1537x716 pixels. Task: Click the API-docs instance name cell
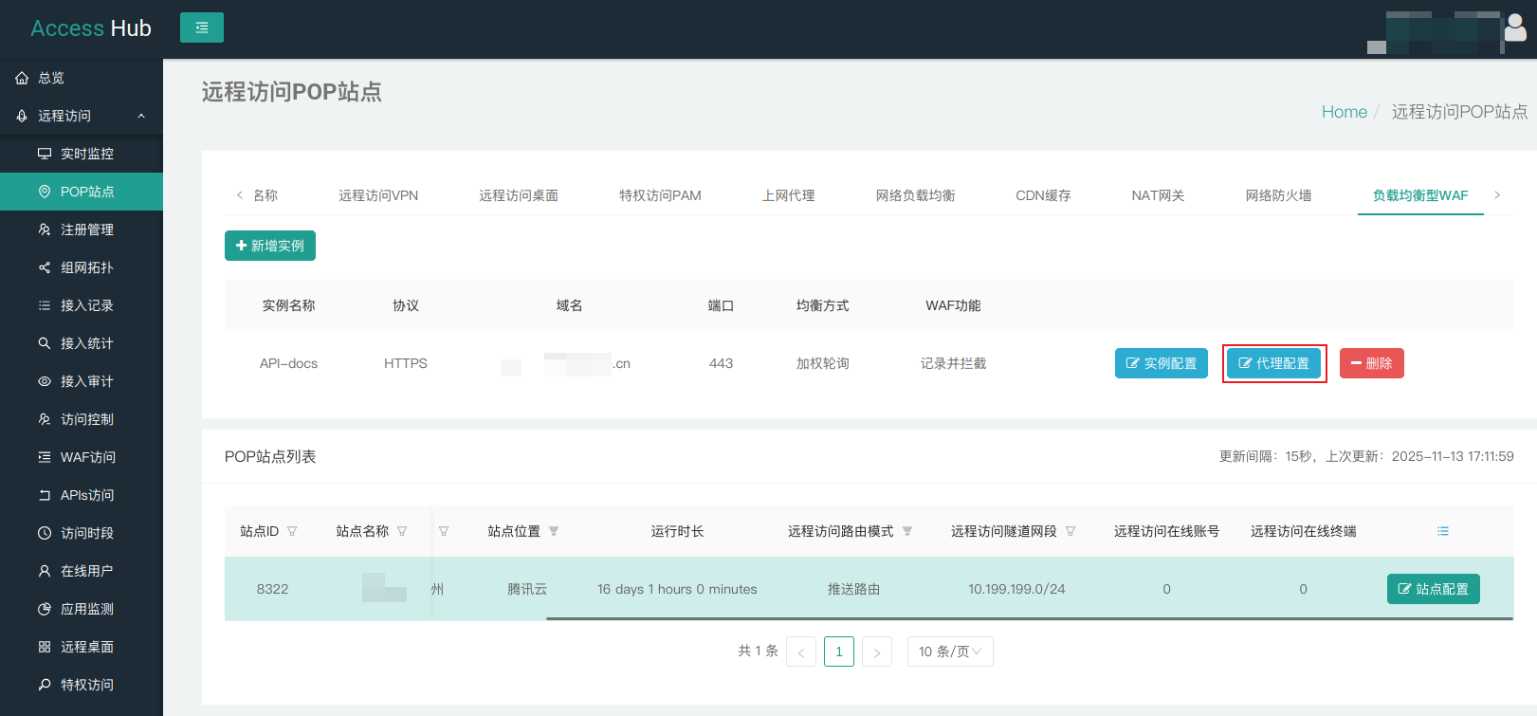[289, 363]
